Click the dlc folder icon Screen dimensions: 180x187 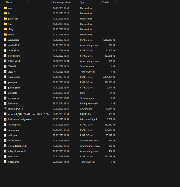(5, 13)
